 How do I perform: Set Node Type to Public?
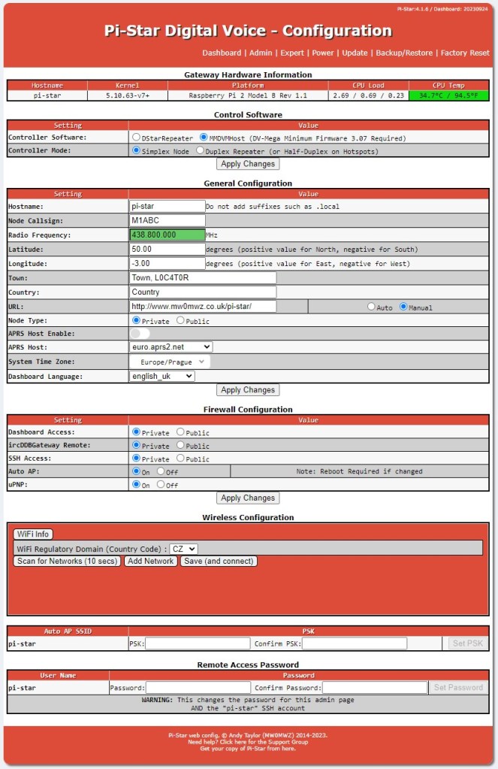point(180,320)
